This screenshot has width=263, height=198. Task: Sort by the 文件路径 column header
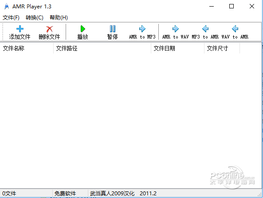pos(102,48)
